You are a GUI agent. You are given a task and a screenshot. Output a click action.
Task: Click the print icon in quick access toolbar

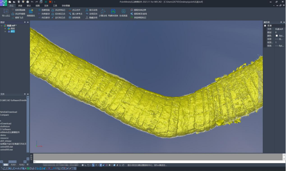28,2
